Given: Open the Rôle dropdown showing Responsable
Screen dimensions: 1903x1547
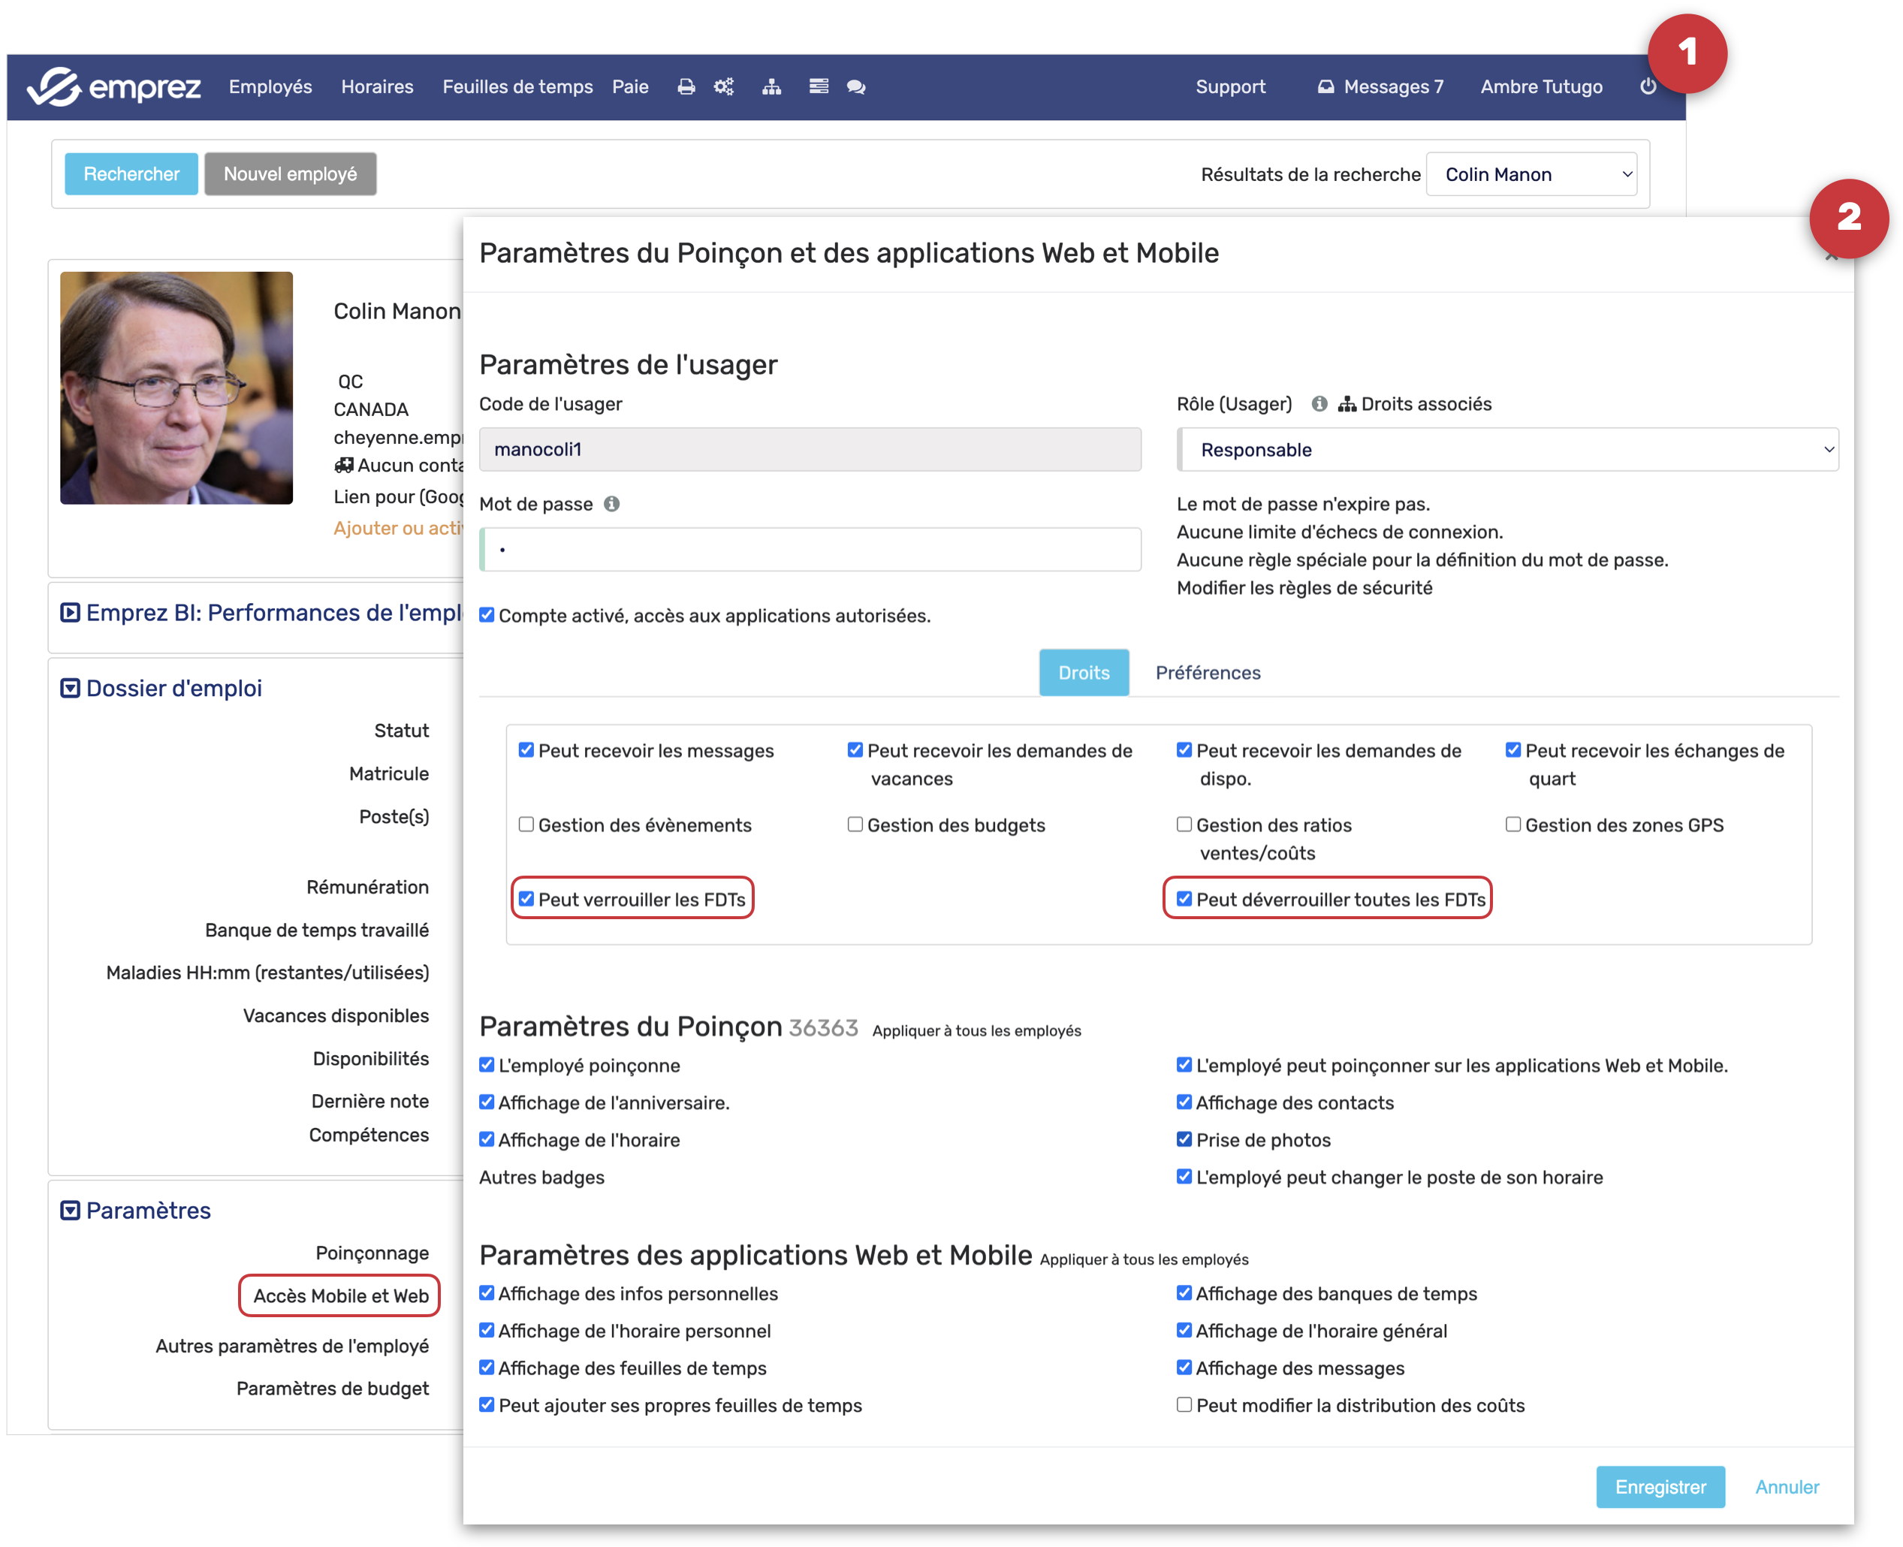Looking at the screenshot, I should (x=1507, y=450).
